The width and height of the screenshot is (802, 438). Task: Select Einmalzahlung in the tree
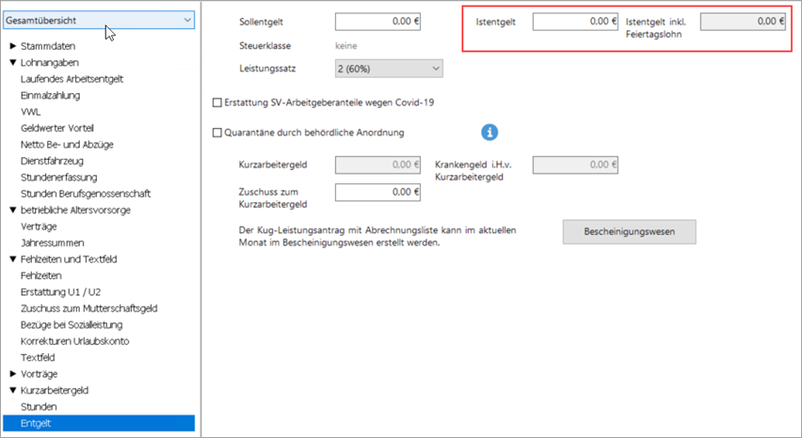coord(51,95)
